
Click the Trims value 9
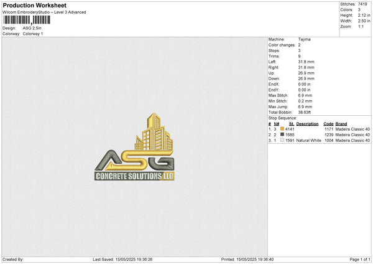click(x=299, y=56)
